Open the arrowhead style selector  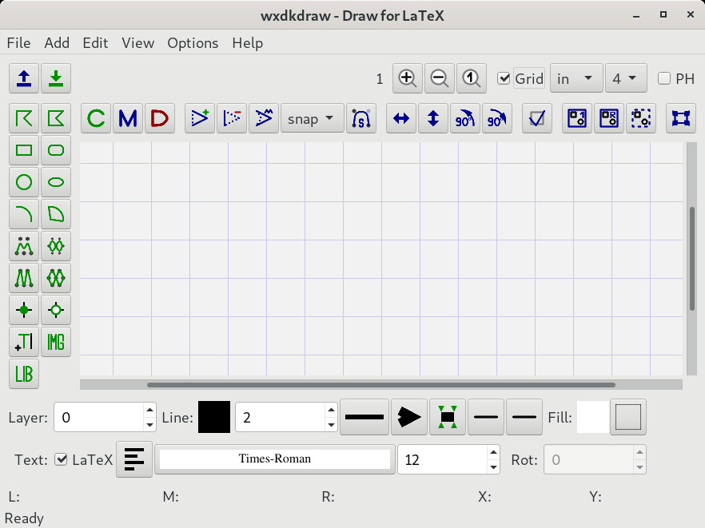pyautogui.click(x=409, y=417)
